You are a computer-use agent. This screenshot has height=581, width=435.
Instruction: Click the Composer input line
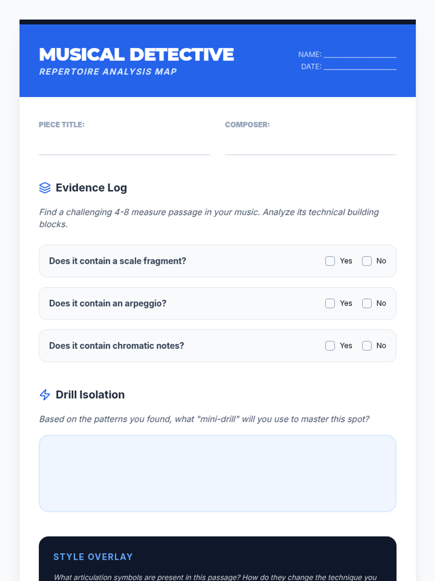point(310,147)
